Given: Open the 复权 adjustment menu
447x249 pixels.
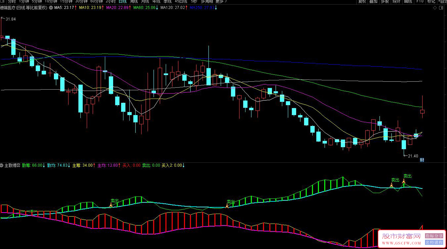Looking at the screenshot, I should point(362,1).
